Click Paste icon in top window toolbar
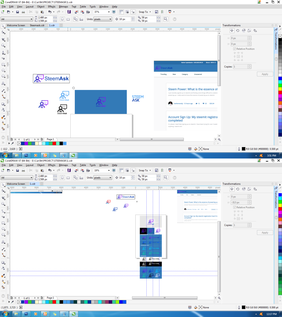Image resolution: width=282 pixels, height=317 pixels. tap(42, 12)
